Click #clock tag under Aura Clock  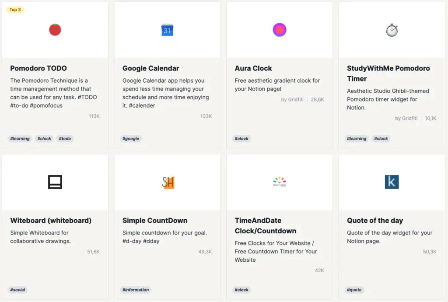[241, 139]
